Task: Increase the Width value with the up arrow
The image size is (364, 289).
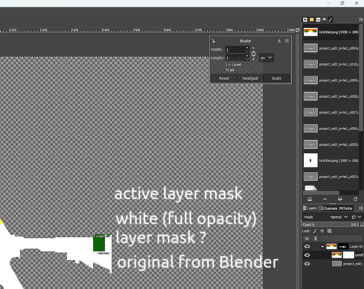Action: pyautogui.click(x=247, y=48)
